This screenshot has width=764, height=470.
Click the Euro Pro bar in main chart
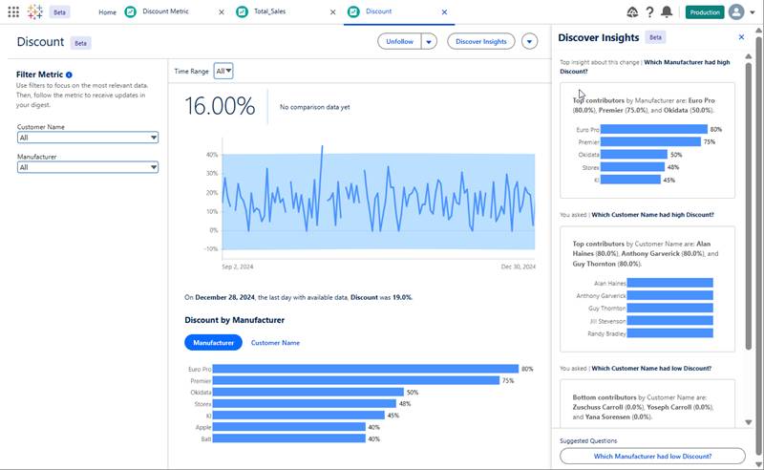tap(366, 369)
